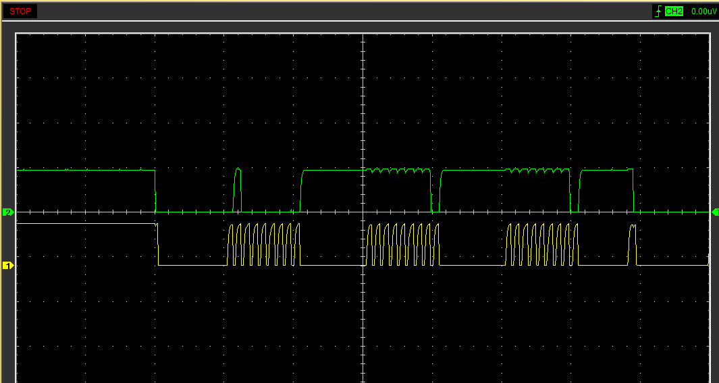Click the third yellow clock pulse burst
The width and height of the screenshot is (719, 383).
click(x=542, y=244)
